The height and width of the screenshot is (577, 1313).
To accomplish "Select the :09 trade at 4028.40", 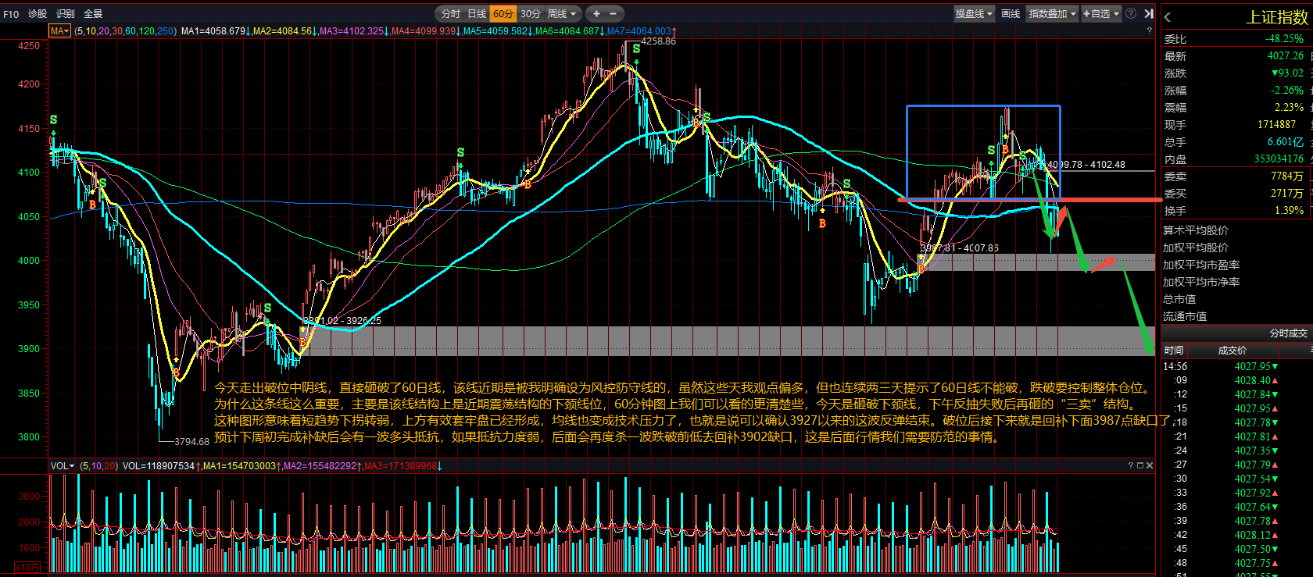I will (x=1236, y=380).
